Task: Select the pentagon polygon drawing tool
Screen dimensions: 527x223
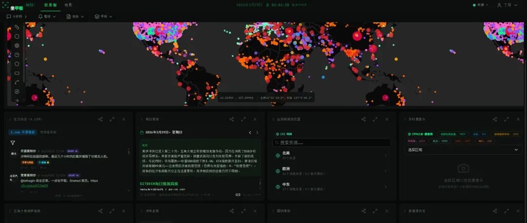Action: [17, 64]
